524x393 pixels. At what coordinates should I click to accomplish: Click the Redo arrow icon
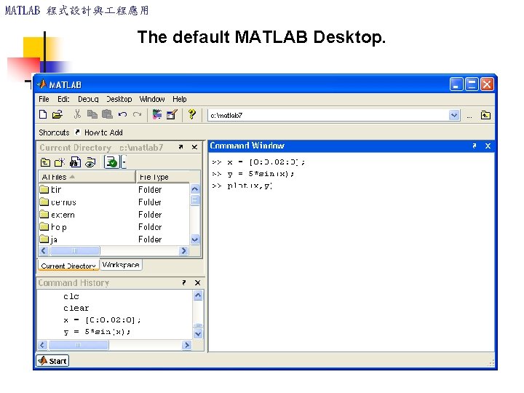(137, 115)
